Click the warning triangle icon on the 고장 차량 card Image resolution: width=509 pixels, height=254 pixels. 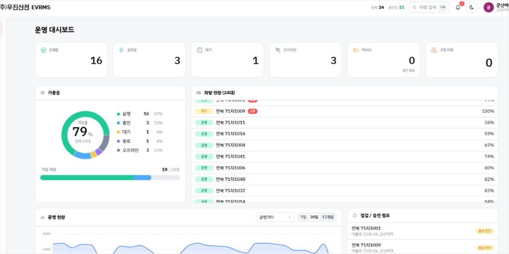[433, 50]
